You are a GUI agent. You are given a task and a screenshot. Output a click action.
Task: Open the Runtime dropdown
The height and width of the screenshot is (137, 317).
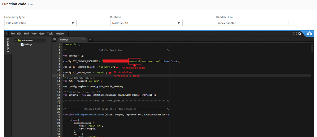(x=146, y=23)
